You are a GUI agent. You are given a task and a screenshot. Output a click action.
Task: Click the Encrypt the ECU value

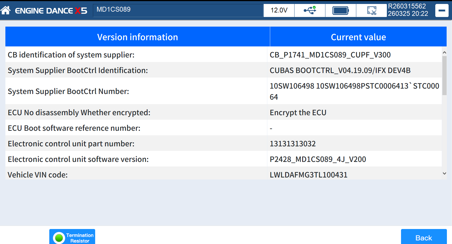pyautogui.click(x=298, y=113)
